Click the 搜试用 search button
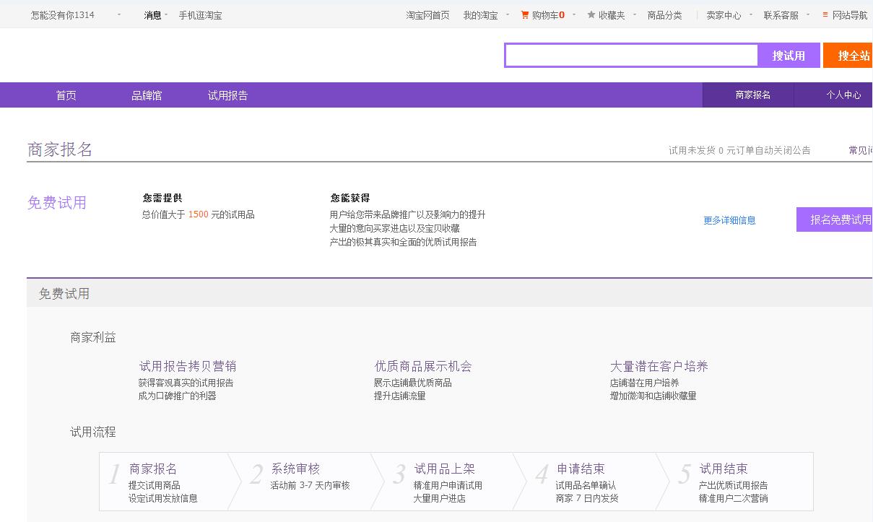 tap(789, 55)
